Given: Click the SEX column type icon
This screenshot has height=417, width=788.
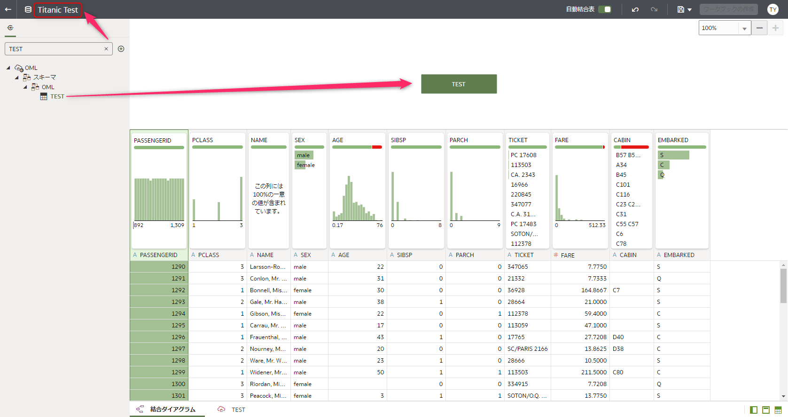Looking at the screenshot, I should 296,255.
